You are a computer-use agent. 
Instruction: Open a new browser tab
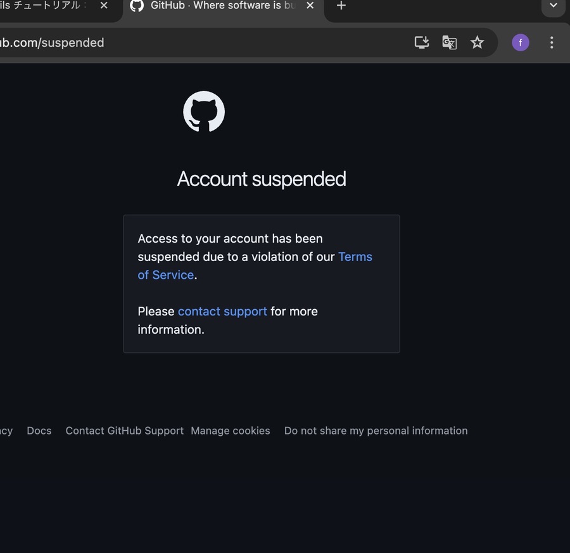coord(341,6)
